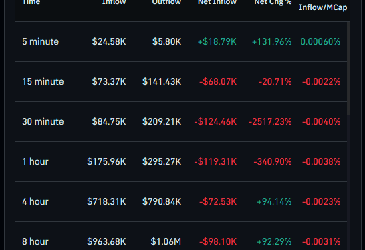Click the -20.71% net change value
Viewport: 365px width, 250px height.
point(275,82)
